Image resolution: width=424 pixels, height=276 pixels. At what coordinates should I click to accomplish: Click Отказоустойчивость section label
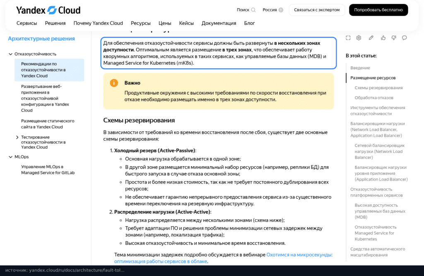[x=36, y=54]
